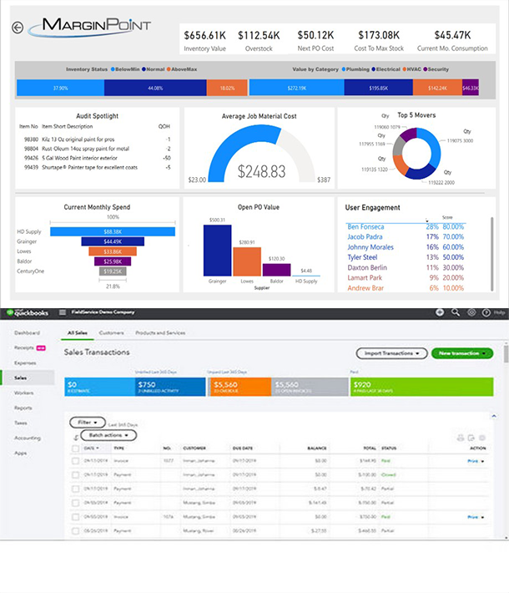This screenshot has height=593, width=509.
Task: Switch to the Customers tab
Action: click(111, 332)
